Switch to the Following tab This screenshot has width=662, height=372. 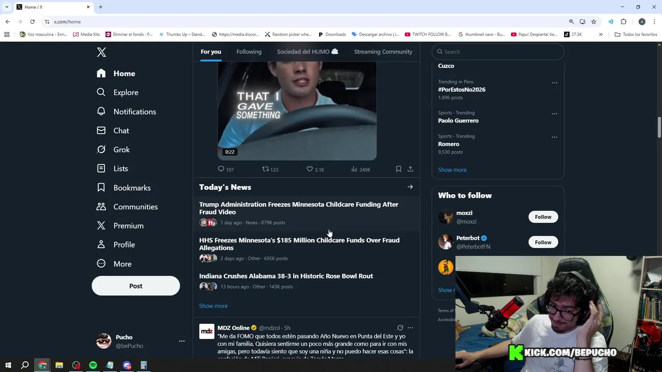pos(249,52)
